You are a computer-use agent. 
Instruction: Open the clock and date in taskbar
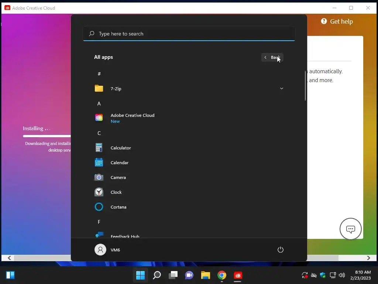(x=360, y=275)
